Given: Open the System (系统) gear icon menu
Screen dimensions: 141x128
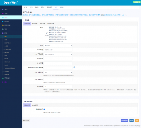Looking at the screenshot, I should coord(3,13).
